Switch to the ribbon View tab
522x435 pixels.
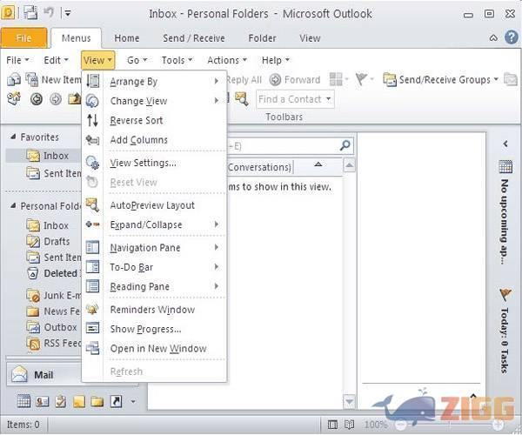tap(310, 38)
